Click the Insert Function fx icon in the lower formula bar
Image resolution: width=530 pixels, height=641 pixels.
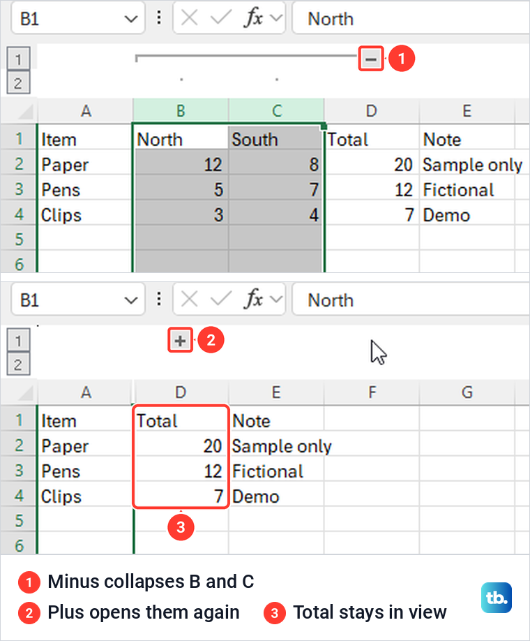click(x=253, y=300)
